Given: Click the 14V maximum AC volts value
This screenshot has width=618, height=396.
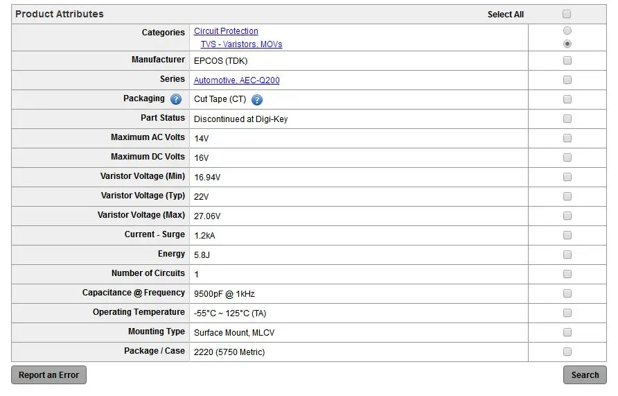Looking at the screenshot, I should point(202,139).
